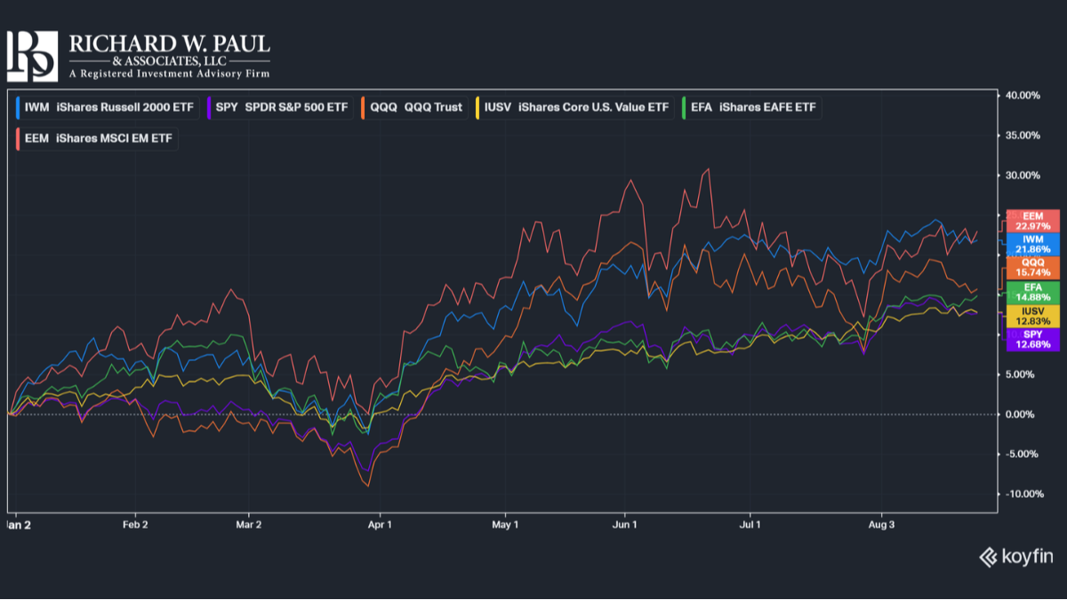
Task: Select the SPY SPDR S&P 500 ETF legend
Action: coord(278,108)
